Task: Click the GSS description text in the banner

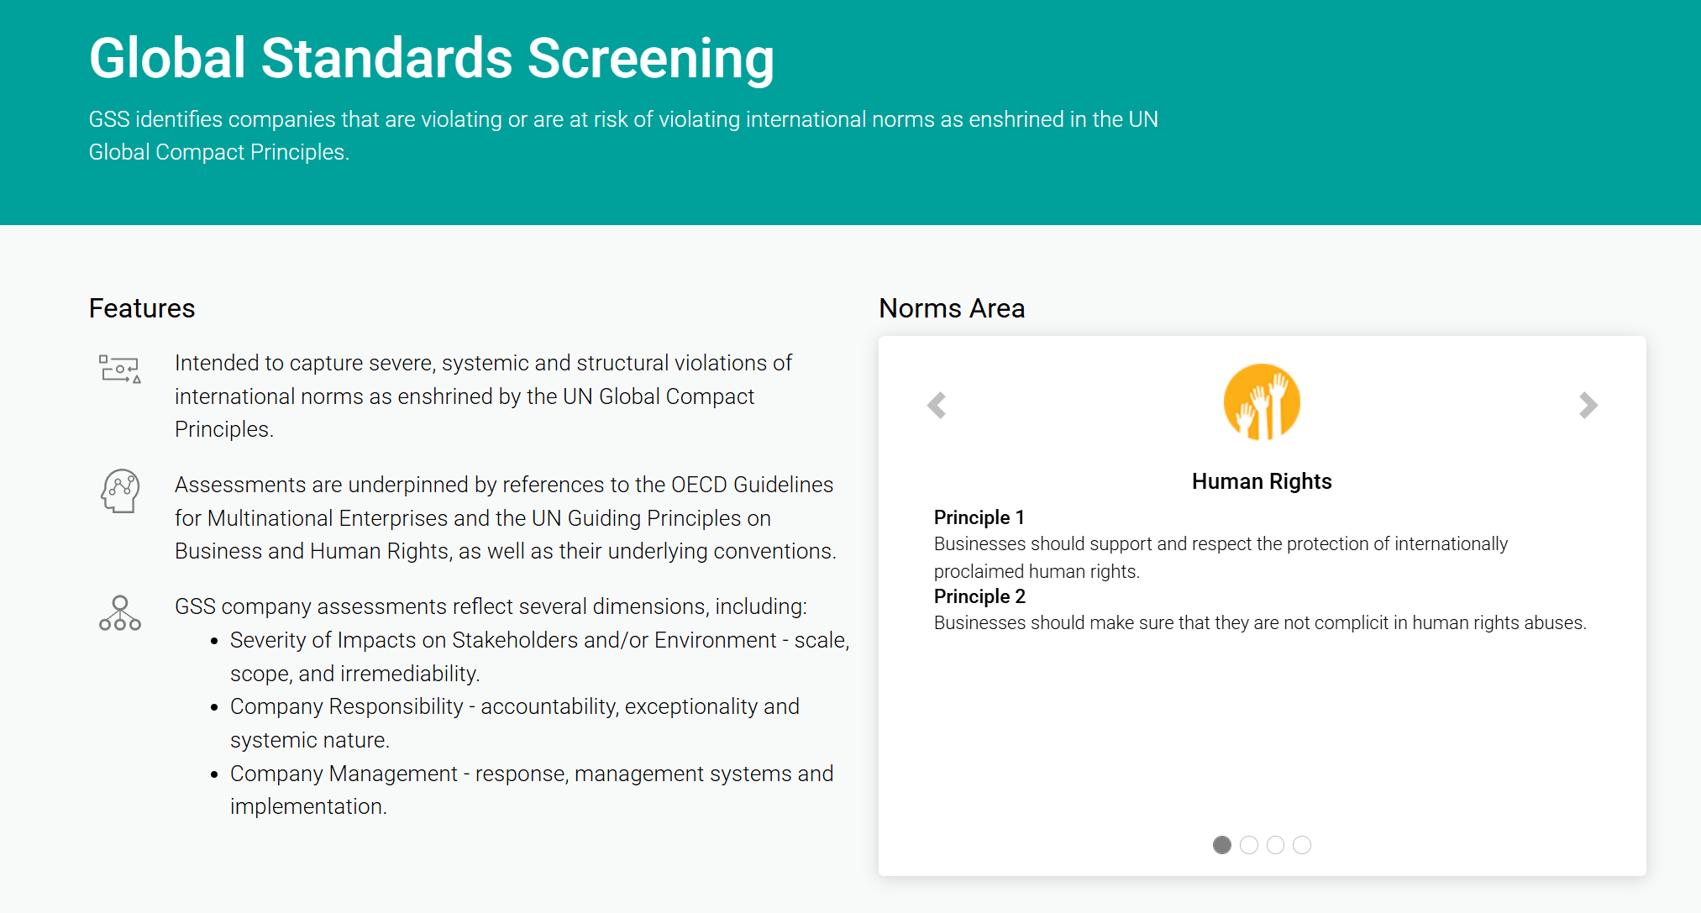Action: (622, 135)
